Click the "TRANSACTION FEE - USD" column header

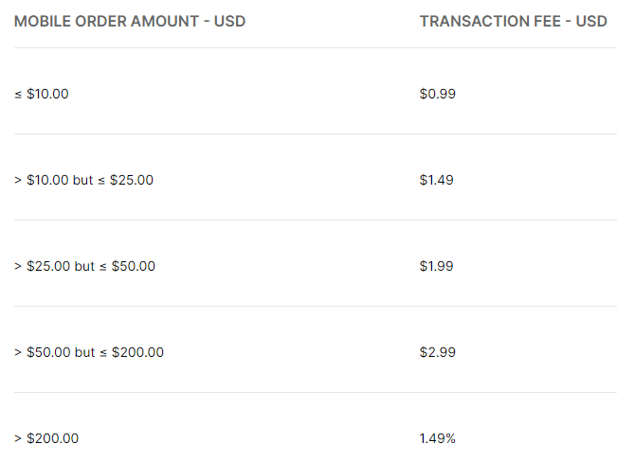pyautogui.click(x=513, y=21)
